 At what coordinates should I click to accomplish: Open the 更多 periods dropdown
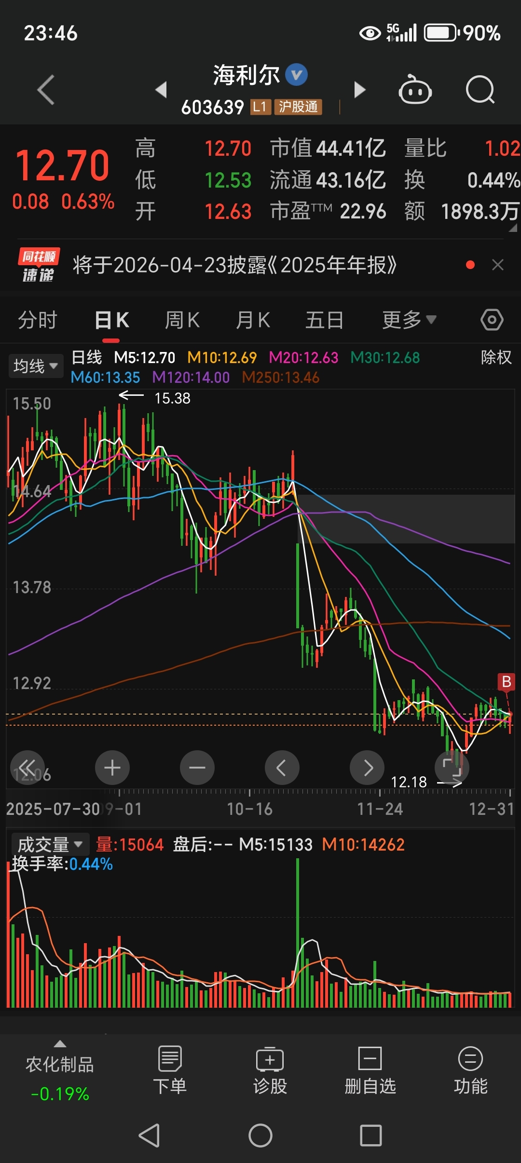[x=409, y=320]
